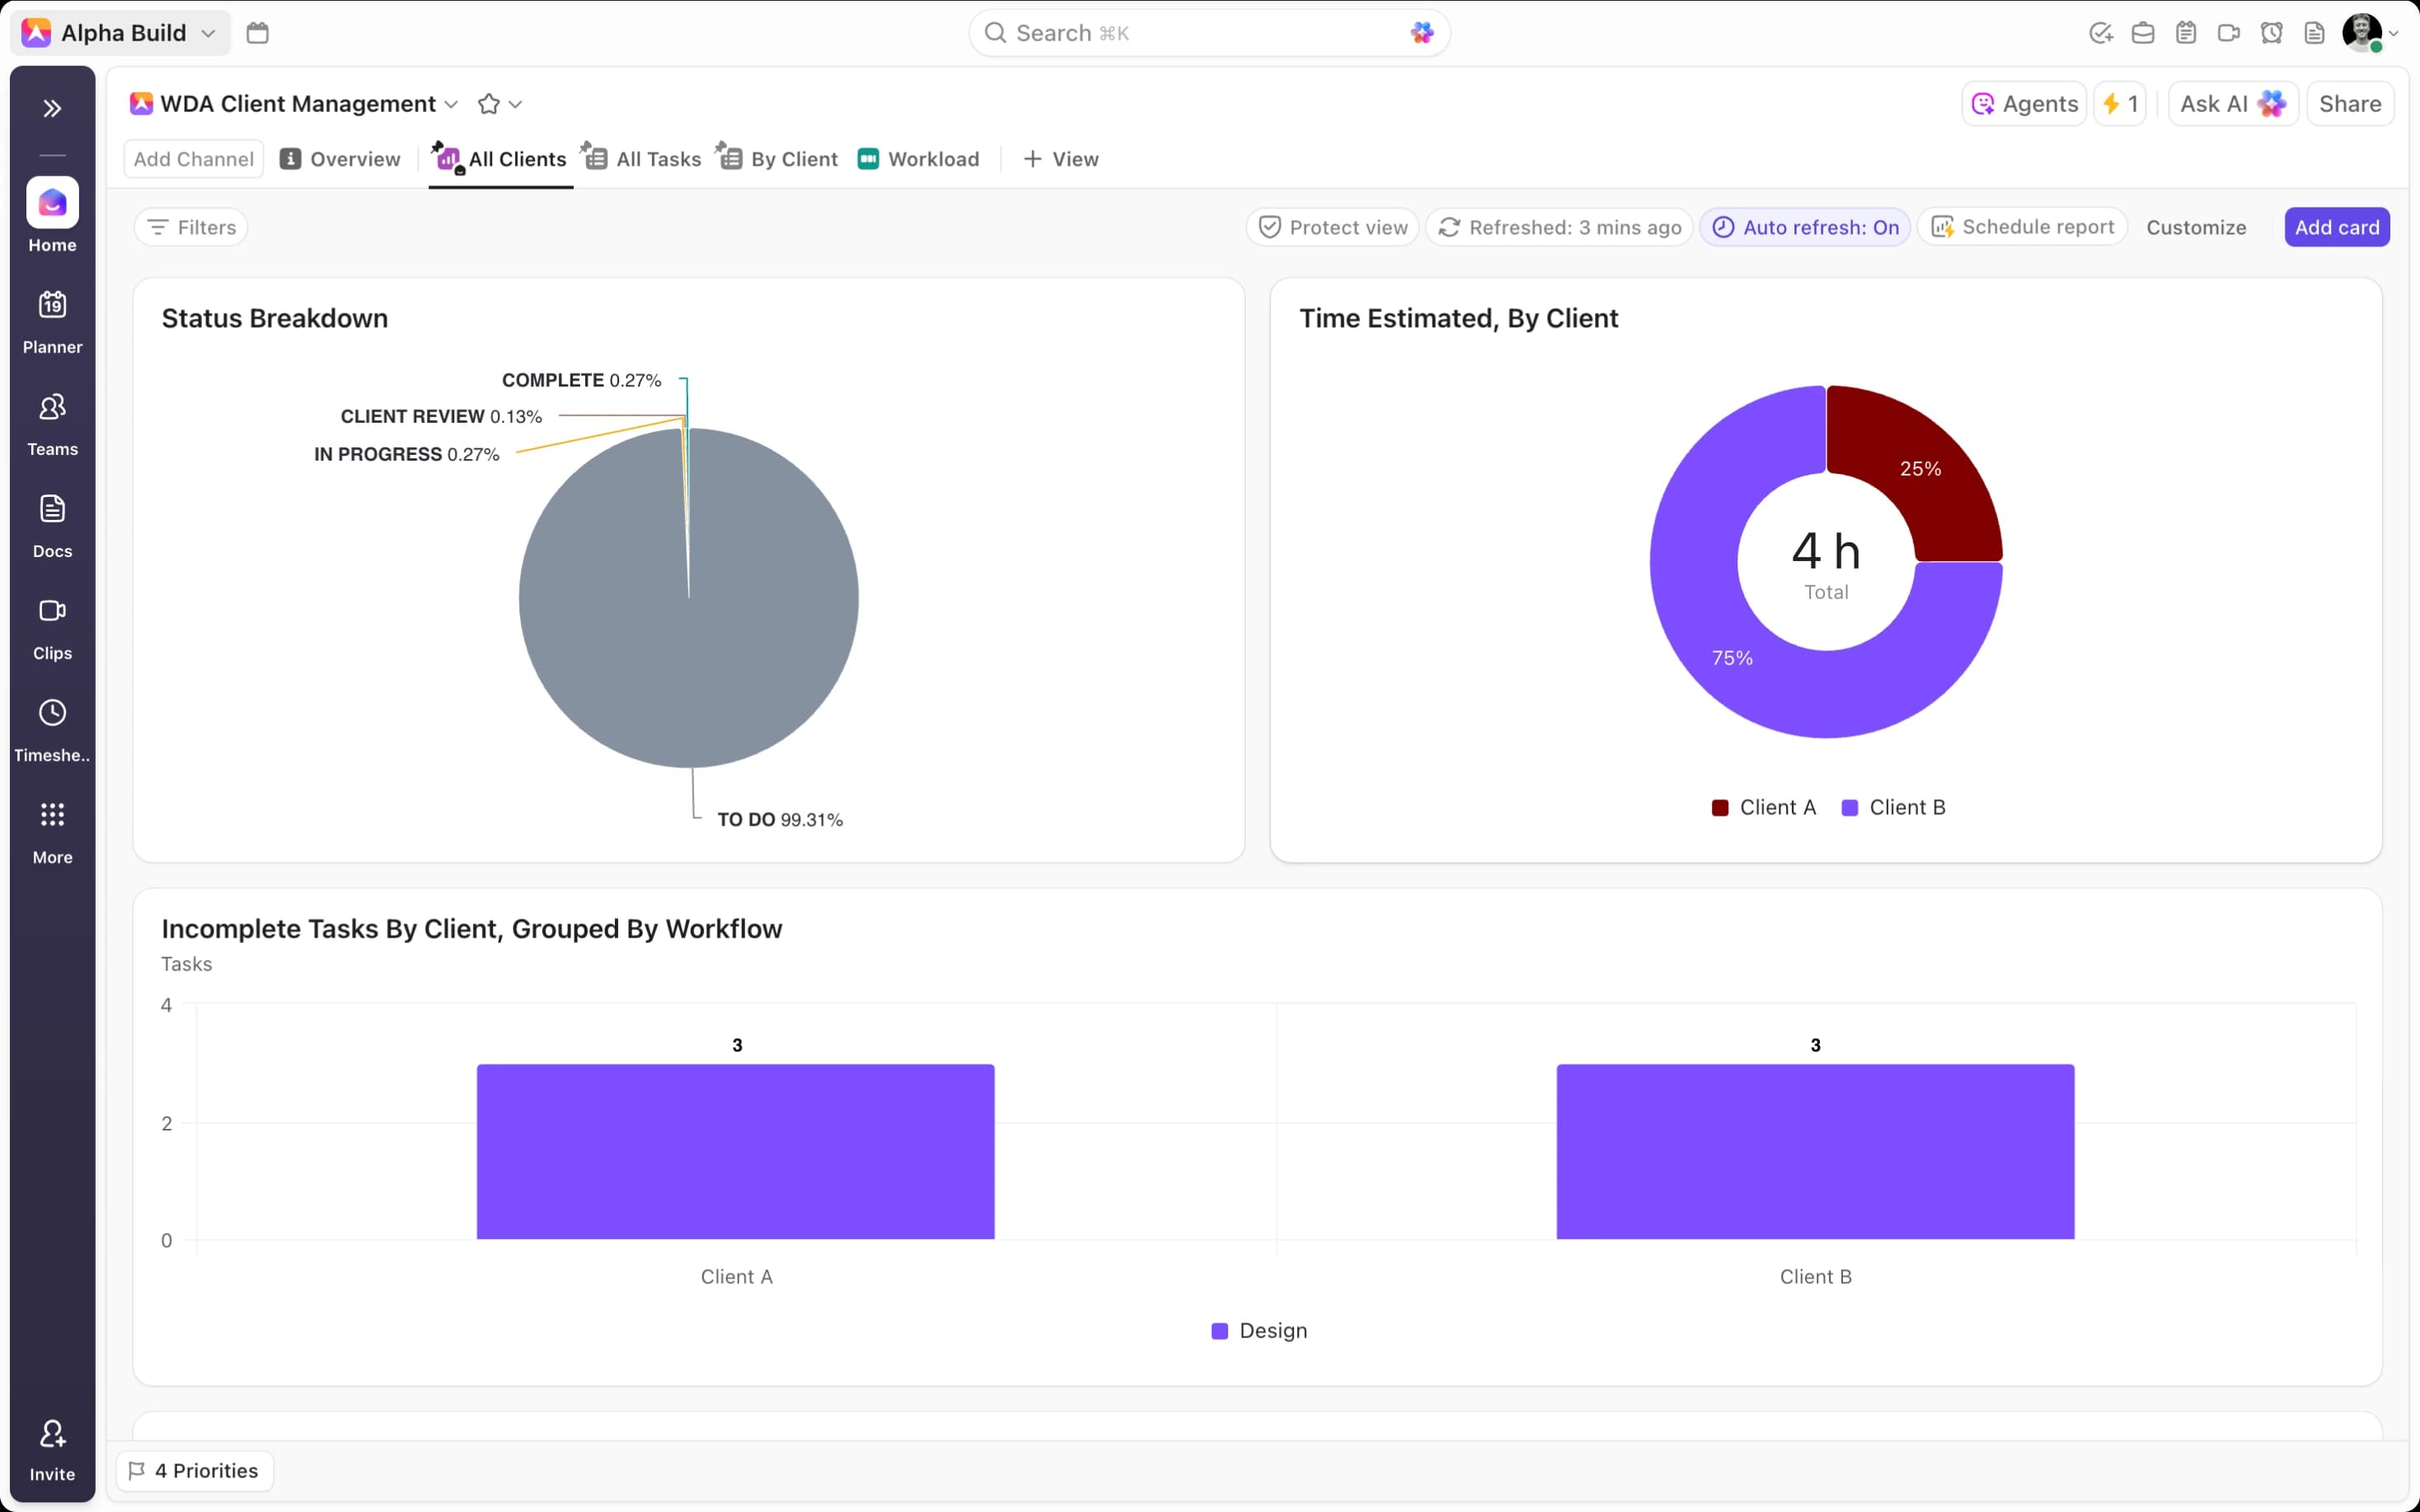Click the video camera icon in top bar
Screen dimensions: 2420x1512
(x=2228, y=33)
